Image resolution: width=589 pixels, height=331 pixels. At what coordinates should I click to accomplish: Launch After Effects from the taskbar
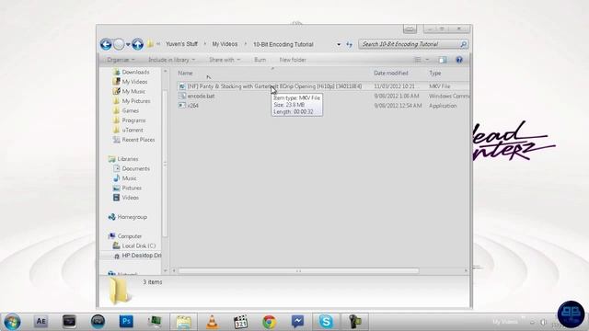(x=40, y=321)
